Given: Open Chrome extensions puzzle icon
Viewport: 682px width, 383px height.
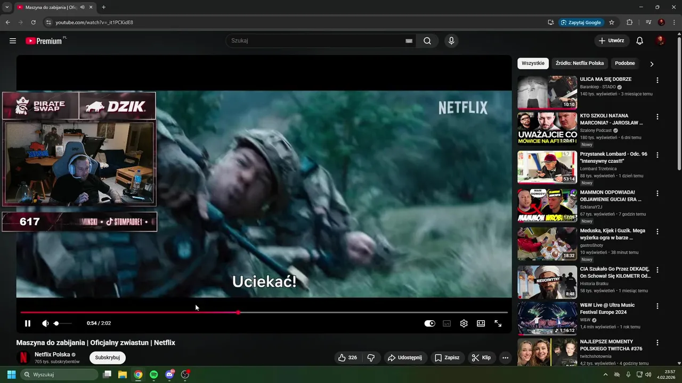Looking at the screenshot, I should coord(629,22).
